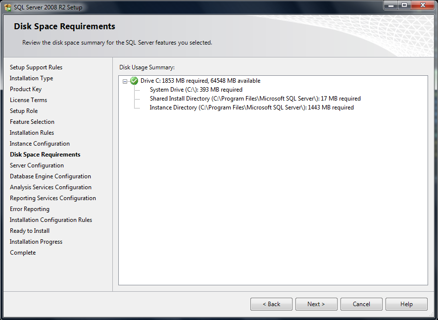438x320 pixels.
Task: Click 'Analysis Services Configuration' sidebar step
Action: coord(50,187)
